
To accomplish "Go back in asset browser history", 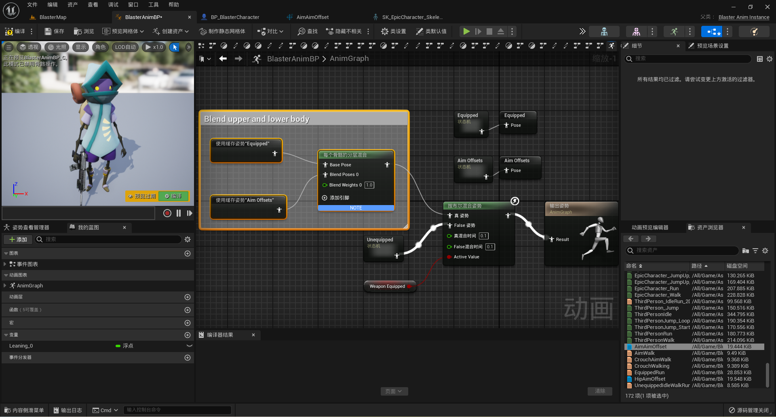I will [x=631, y=239].
